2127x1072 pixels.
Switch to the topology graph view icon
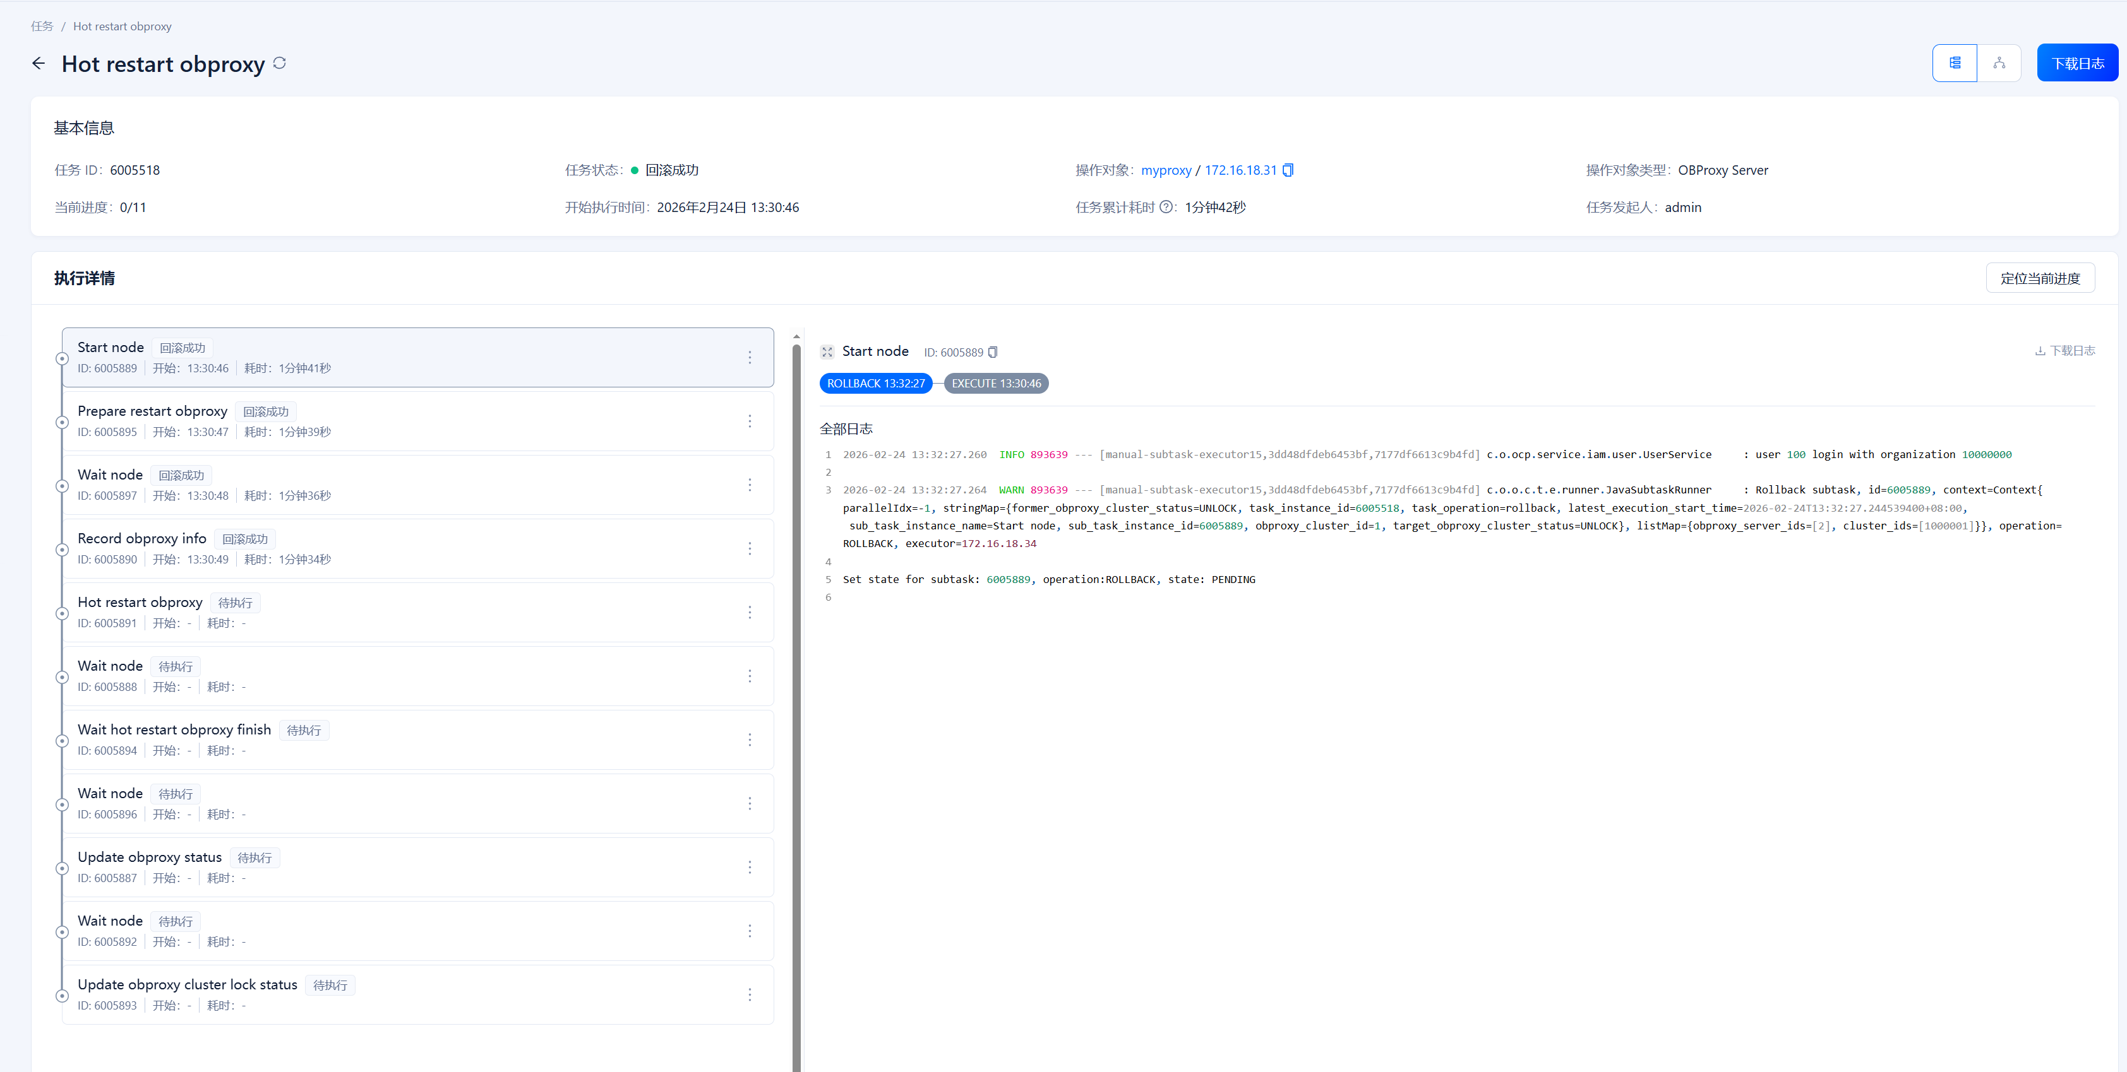click(x=1998, y=62)
